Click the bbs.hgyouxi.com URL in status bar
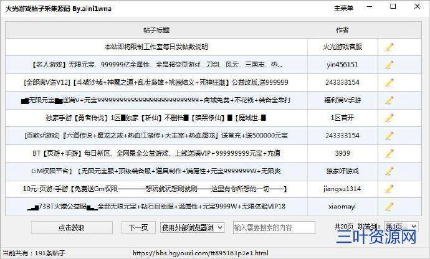The height and width of the screenshot is (259, 430). tap(201, 253)
